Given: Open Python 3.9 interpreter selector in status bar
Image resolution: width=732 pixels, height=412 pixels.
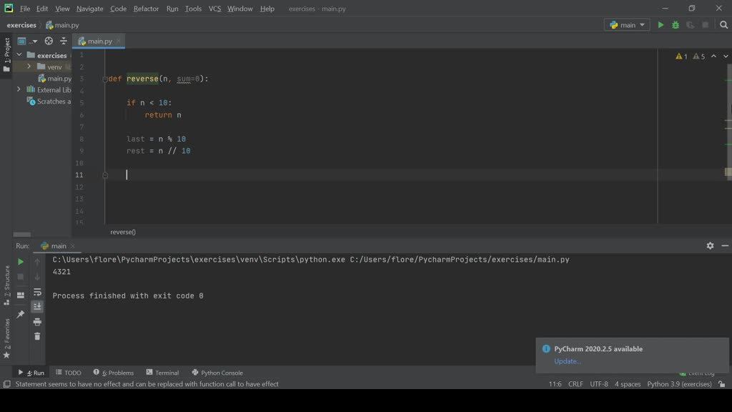Looking at the screenshot, I should pyautogui.click(x=679, y=384).
